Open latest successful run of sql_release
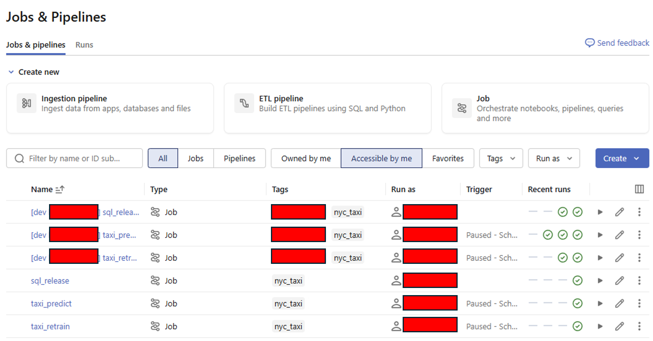Image resolution: width=653 pixels, height=341 pixels. coord(577,281)
